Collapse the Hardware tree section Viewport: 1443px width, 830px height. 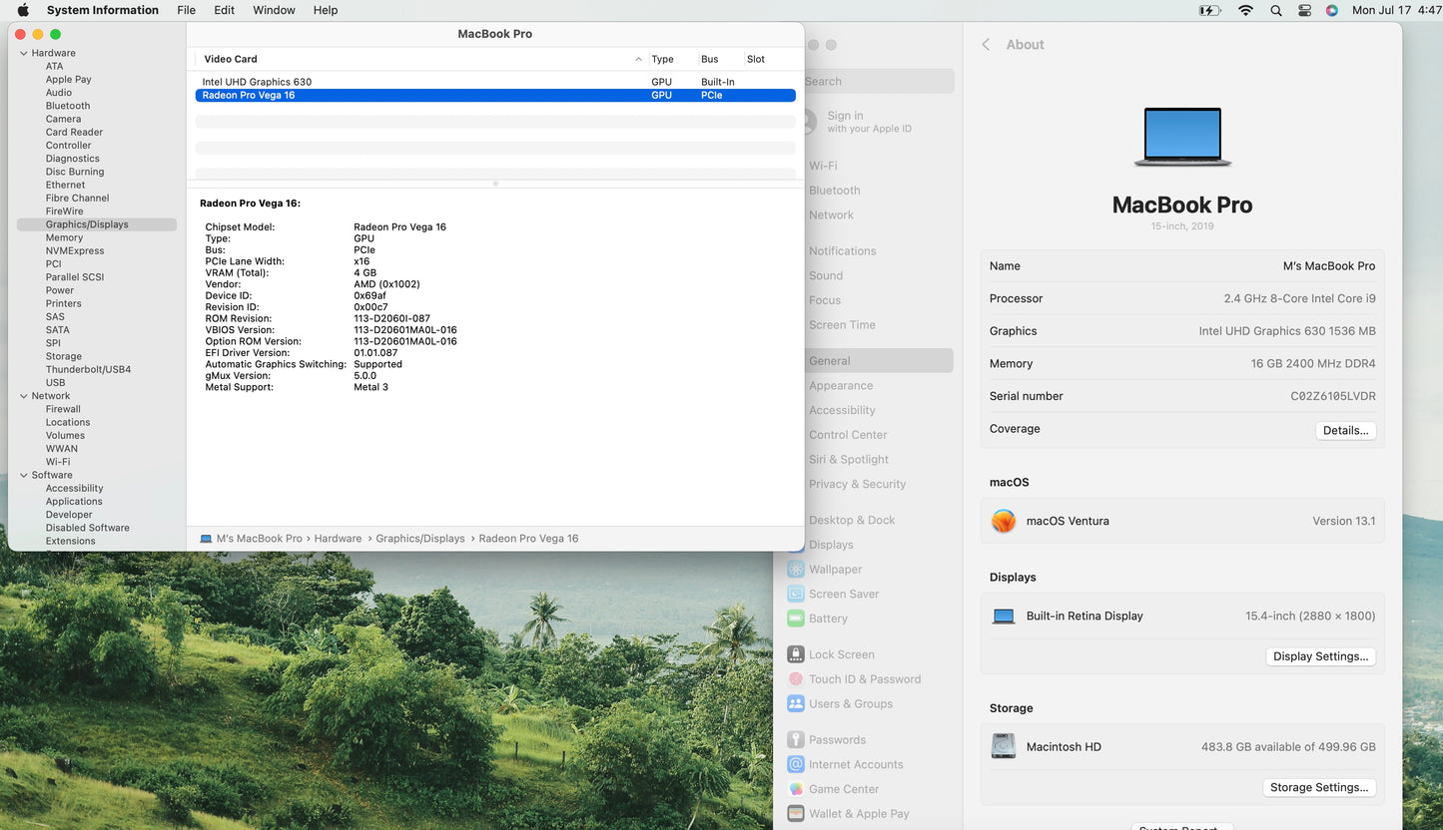pos(24,53)
